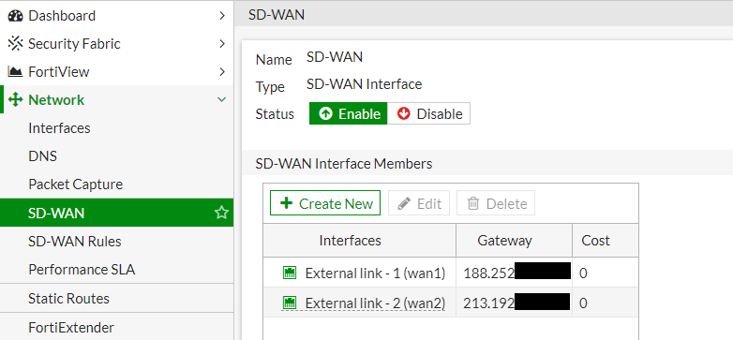Expand the Security Fabric chevron
The image size is (733, 340).
point(222,43)
